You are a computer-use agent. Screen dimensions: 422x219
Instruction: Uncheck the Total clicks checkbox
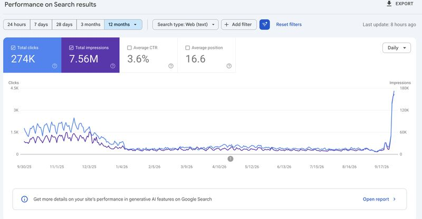(13, 47)
